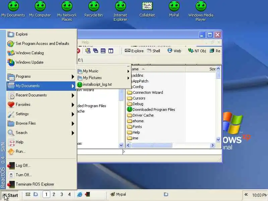
Task: Select the Driver Cache folder
Action: coord(140,115)
